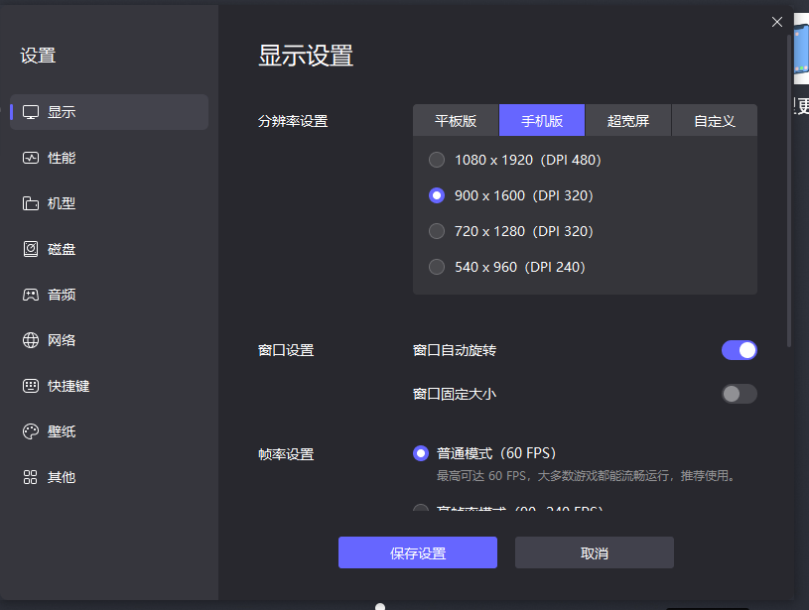Viewport: 809px width, 610px height.
Task: Click the 显示设置 heading
Action: [306, 56]
